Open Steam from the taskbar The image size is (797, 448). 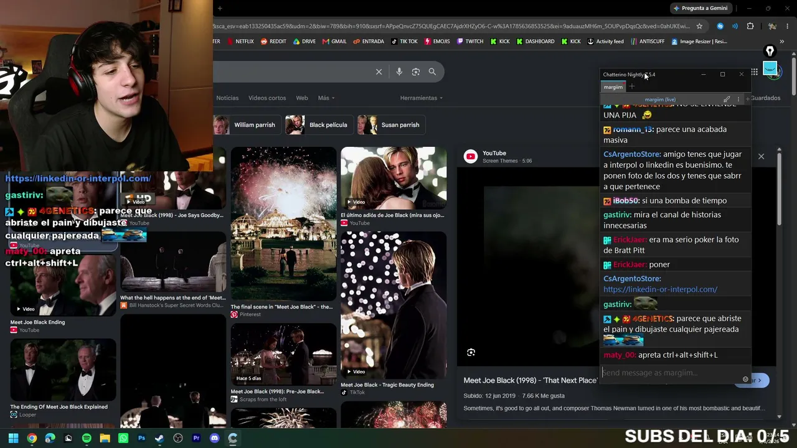(159, 438)
